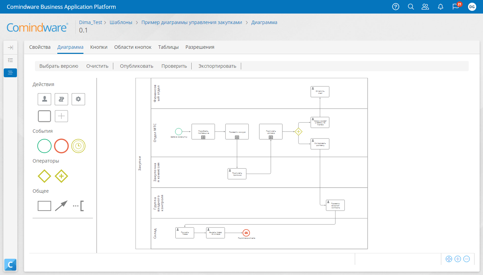Screen dimensions: 483x275
Task: Pick the parallel gateway plus diamond
Action: 61,176
